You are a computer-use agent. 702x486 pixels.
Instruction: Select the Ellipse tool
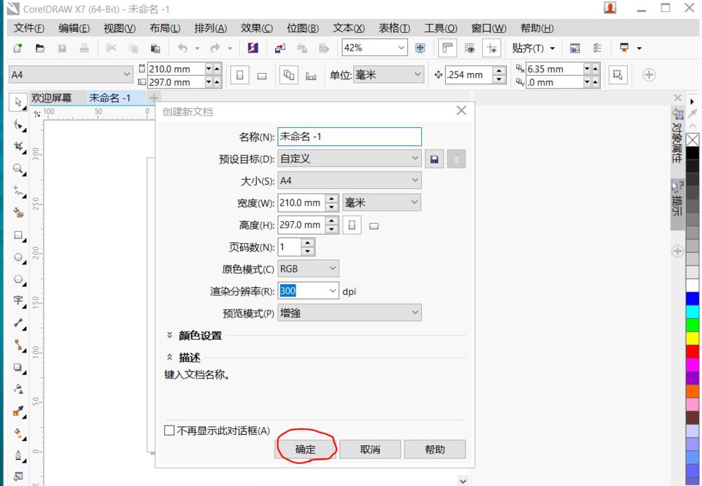(17, 258)
